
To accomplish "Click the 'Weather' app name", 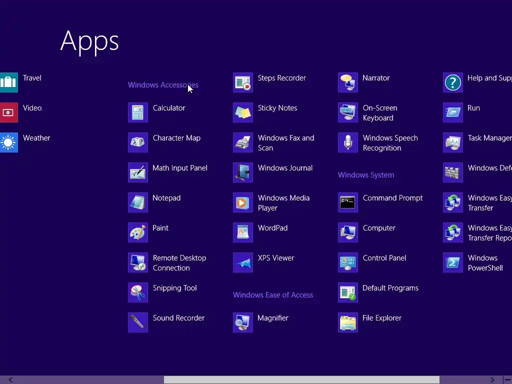I will click(x=36, y=138).
